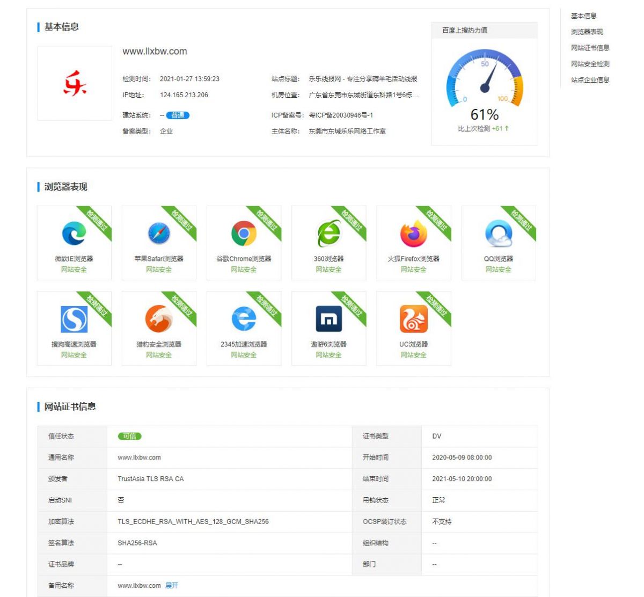Open the 粤ICP备20030946号-1 filing link

342,115
